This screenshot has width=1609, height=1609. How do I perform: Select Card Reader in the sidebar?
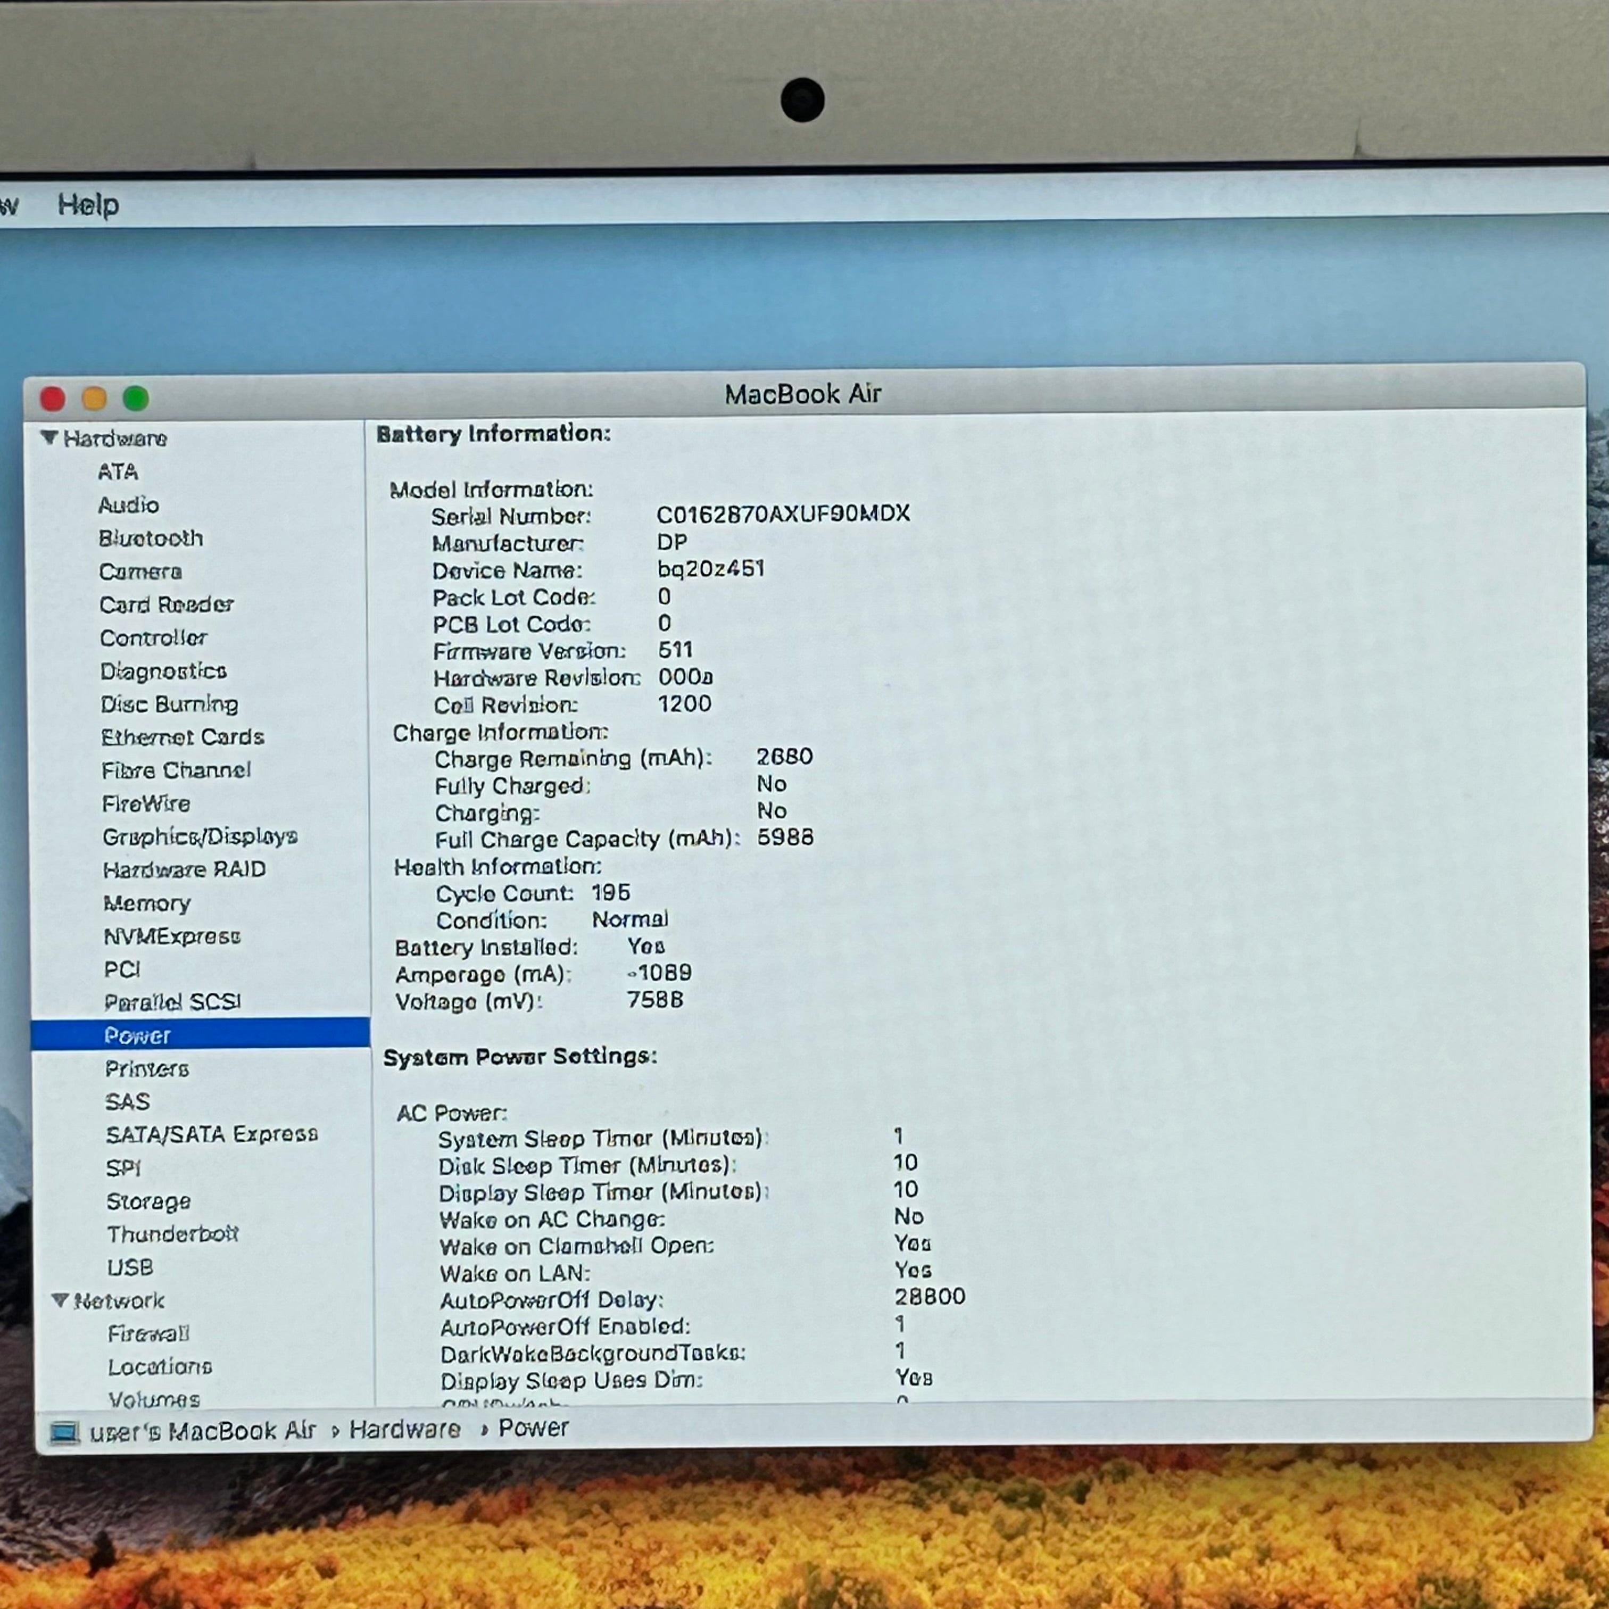point(167,604)
